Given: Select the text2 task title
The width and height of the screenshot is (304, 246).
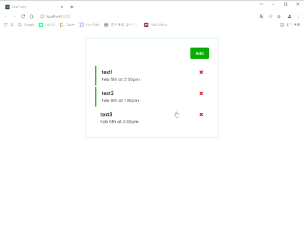Looking at the screenshot, I should tap(108, 93).
